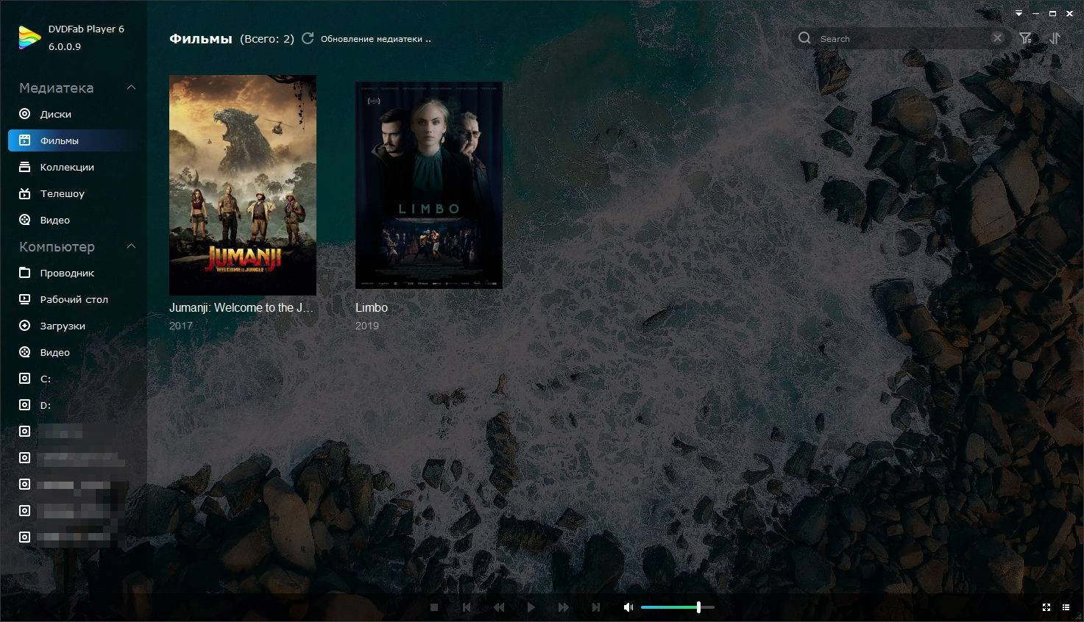This screenshot has height=622, width=1084.
Task: Open the Диски library section
Action: [56, 114]
